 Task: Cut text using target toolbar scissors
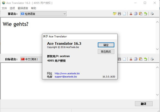[x=131, y=59]
